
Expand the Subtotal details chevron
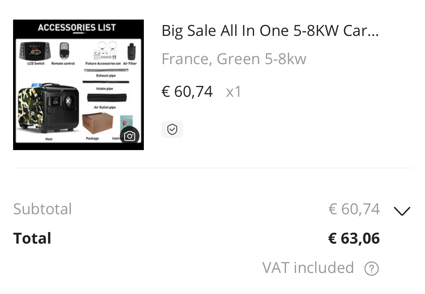(x=402, y=211)
